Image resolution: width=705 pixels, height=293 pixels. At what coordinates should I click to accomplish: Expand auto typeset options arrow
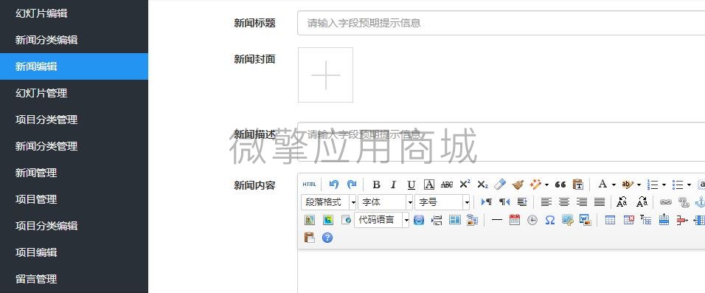click(546, 185)
